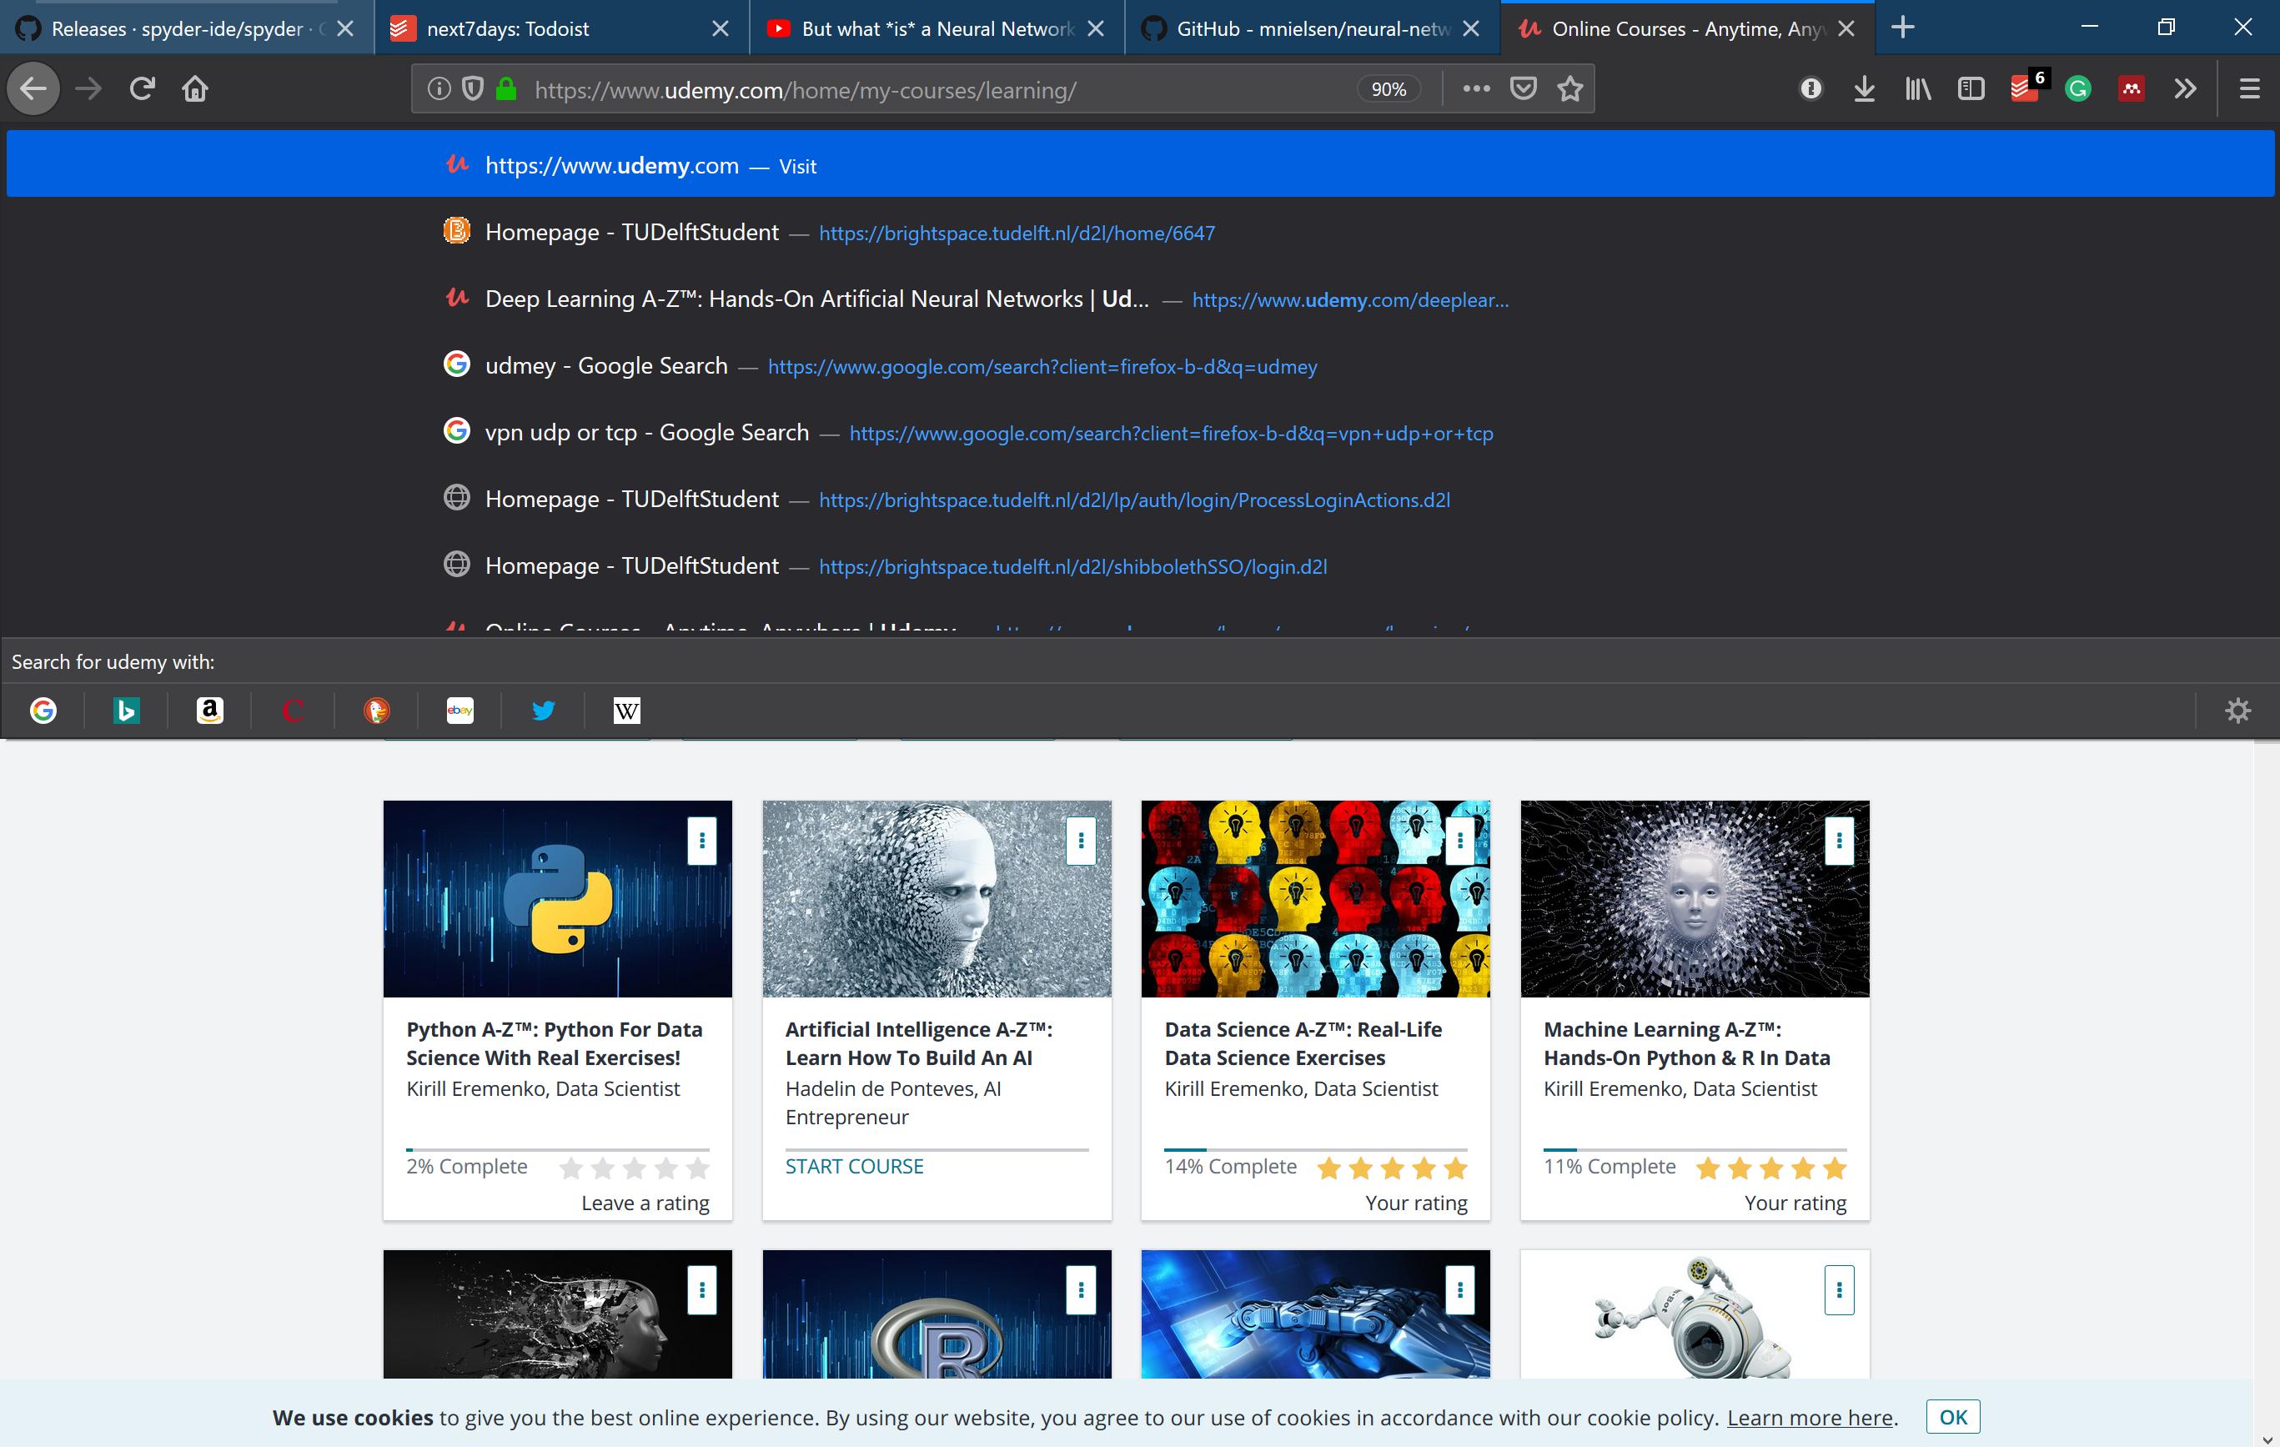
Task: Open the Todoist extension icon
Action: coord(2024,89)
